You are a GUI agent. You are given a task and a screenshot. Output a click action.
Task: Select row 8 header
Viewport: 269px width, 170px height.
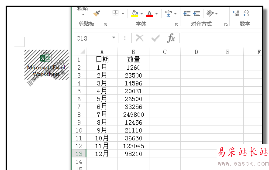pyautogui.click(x=79, y=115)
